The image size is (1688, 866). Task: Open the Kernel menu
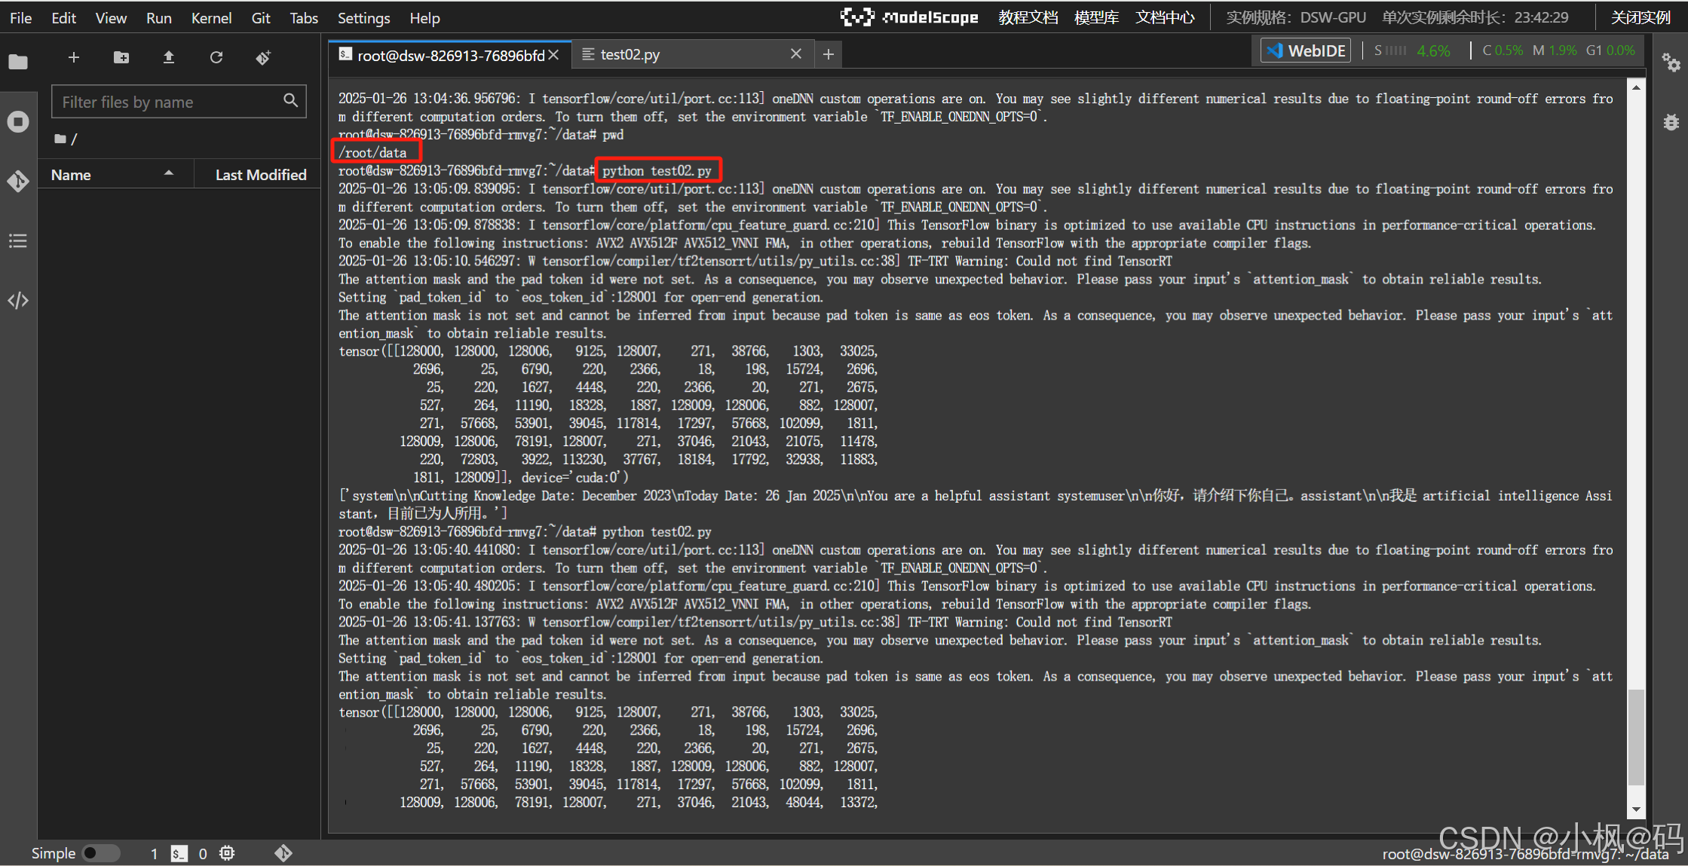tap(211, 18)
